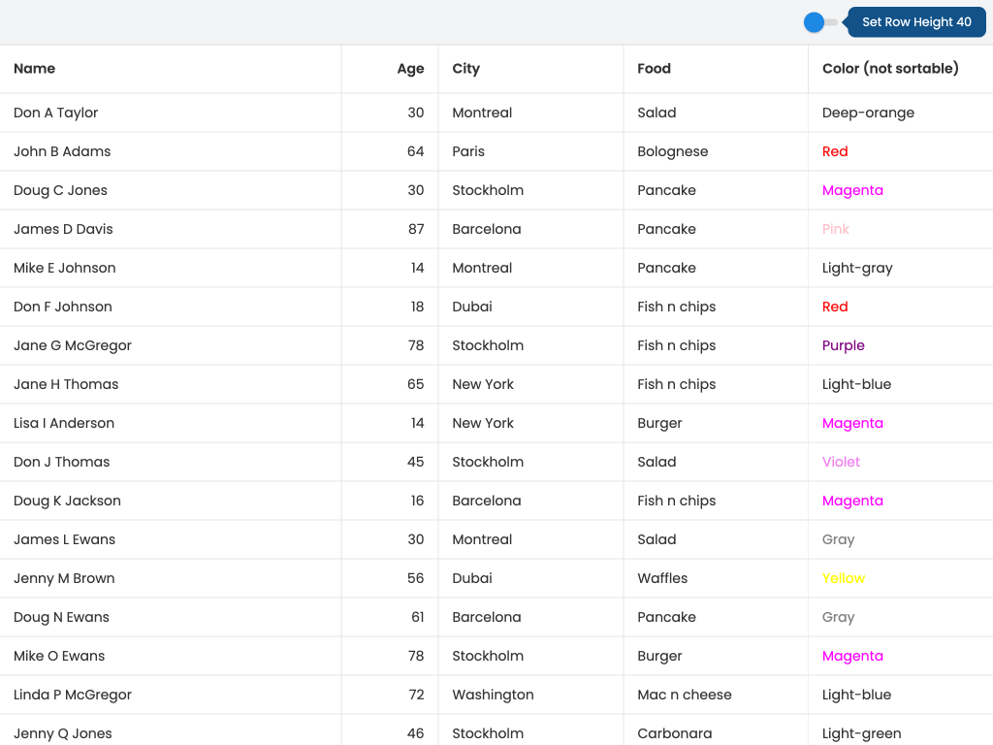The width and height of the screenshot is (993, 745).
Task: Click the John B Adams row name
Action: coord(62,151)
